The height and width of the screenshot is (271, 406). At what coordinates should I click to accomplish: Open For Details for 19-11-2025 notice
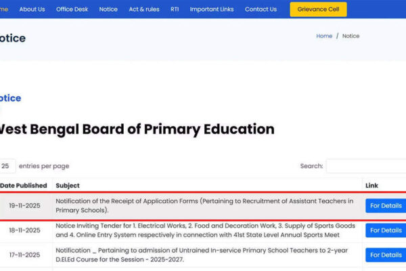(386, 206)
